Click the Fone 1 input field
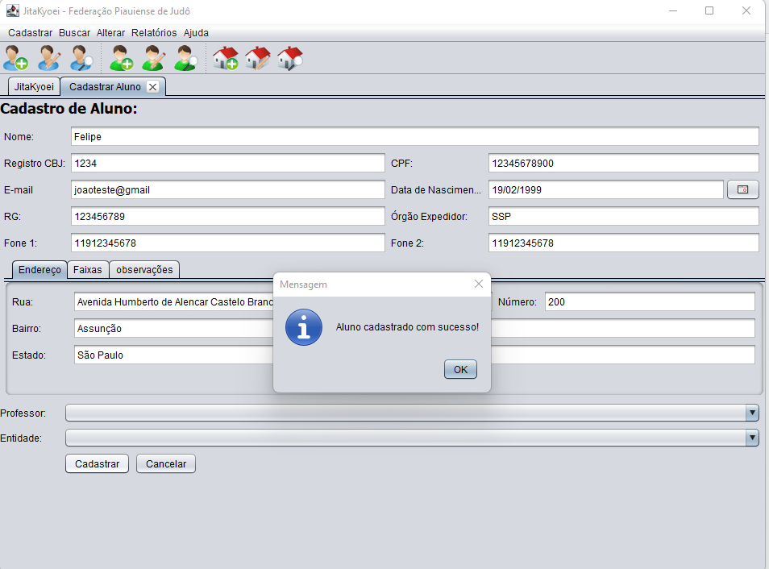769x569 pixels. click(x=228, y=243)
